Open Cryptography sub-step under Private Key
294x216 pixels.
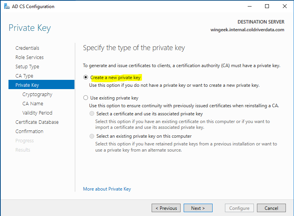(x=37, y=94)
